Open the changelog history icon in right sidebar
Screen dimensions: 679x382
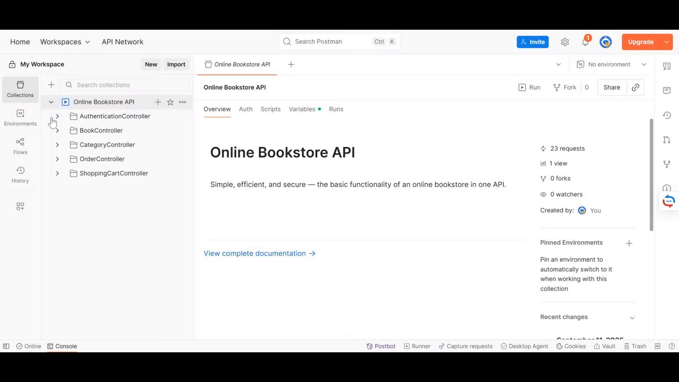pyautogui.click(x=667, y=115)
